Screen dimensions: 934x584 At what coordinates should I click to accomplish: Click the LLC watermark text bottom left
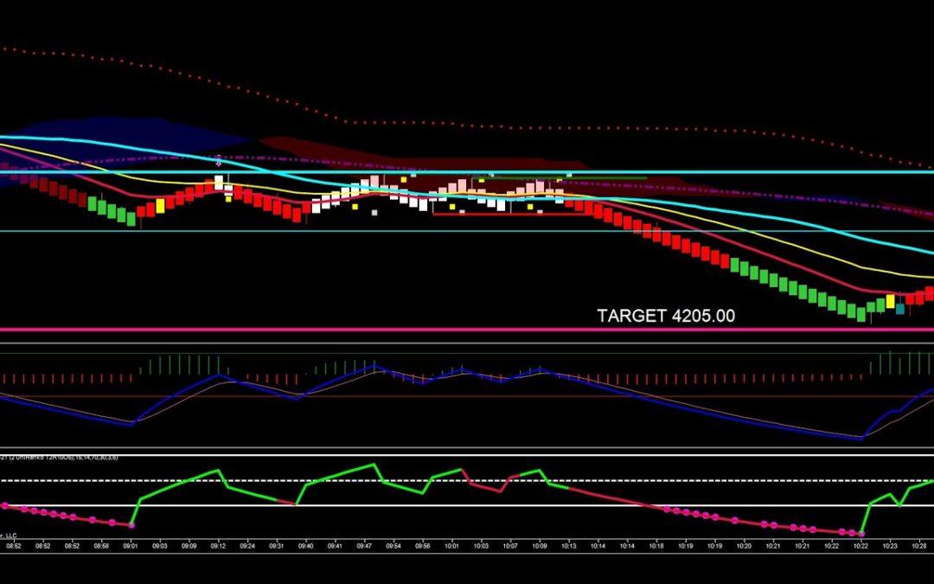pos(10,534)
